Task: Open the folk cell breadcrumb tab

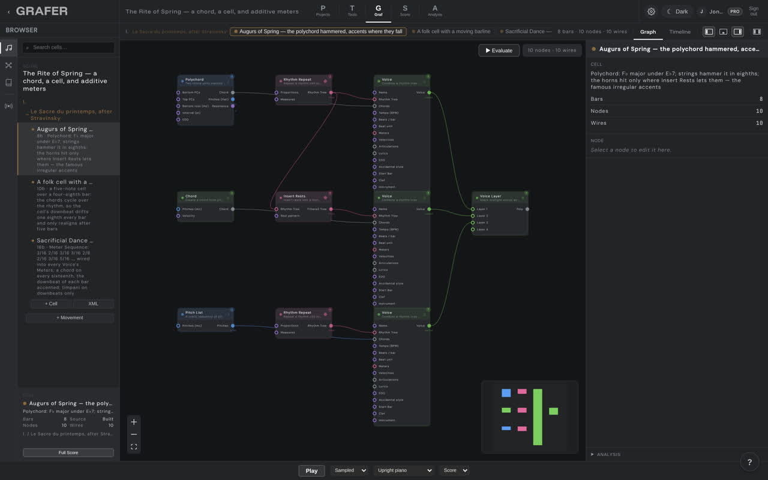Action: click(451, 32)
